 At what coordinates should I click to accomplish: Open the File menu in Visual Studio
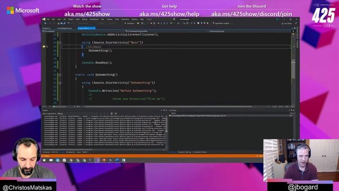coord(48,19)
